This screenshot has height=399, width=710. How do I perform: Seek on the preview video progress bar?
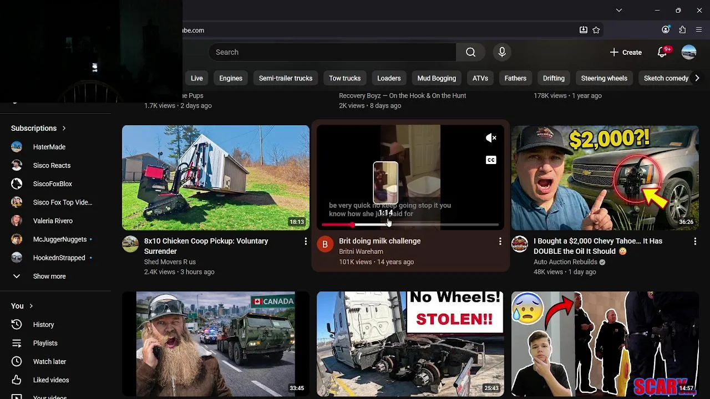(410, 224)
